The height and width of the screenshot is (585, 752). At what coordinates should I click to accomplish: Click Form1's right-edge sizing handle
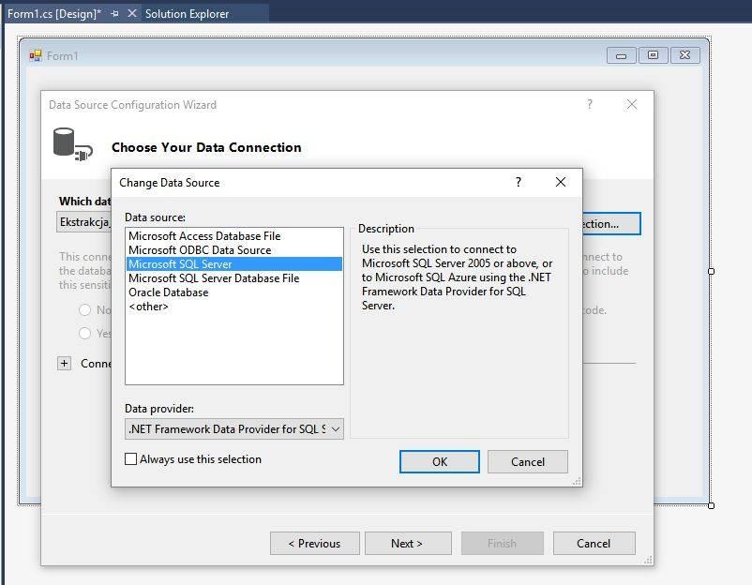tap(712, 271)
